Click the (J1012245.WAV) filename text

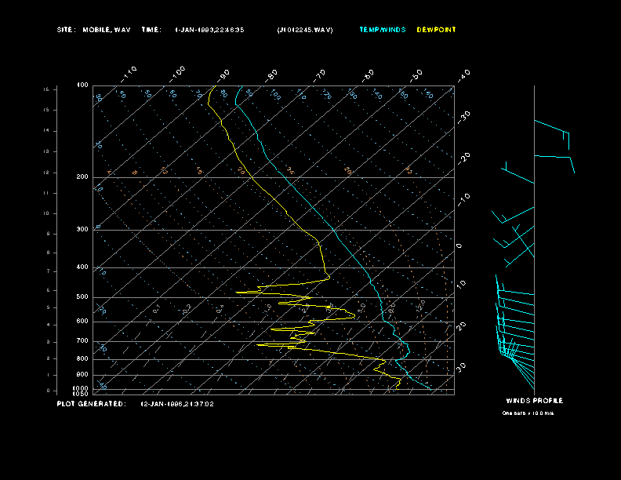tap(305, 30)
